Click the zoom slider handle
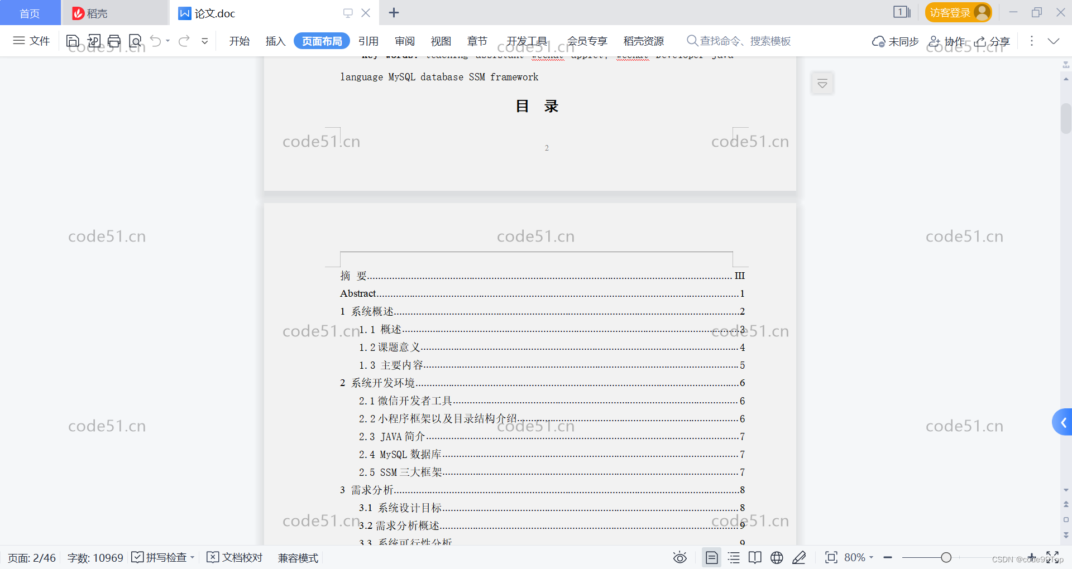Image resolution: width=1072 pixels, height=569 pixels. click(946, 557)
